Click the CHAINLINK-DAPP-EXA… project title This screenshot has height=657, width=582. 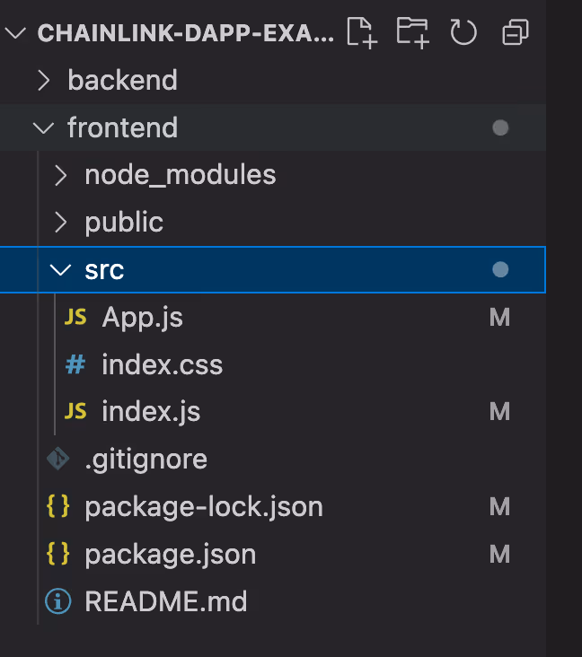pyautogui.click(x=186, y=33)
